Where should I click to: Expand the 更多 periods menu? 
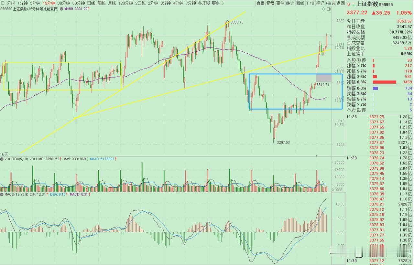pos(218,3)
